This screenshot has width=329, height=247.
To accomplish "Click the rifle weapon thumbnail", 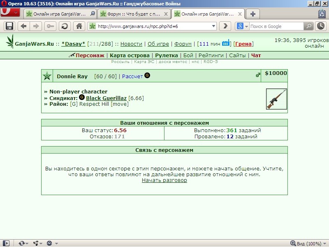I will [276, 99].
